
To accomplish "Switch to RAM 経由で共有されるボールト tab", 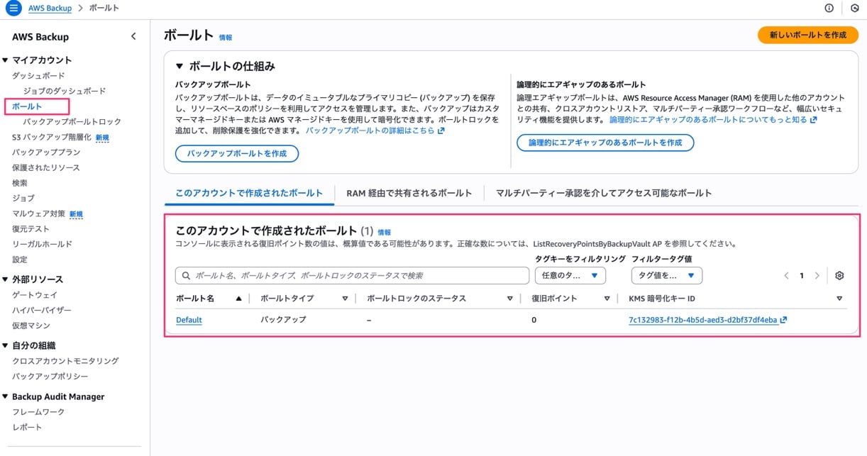I will pos(409,193).
